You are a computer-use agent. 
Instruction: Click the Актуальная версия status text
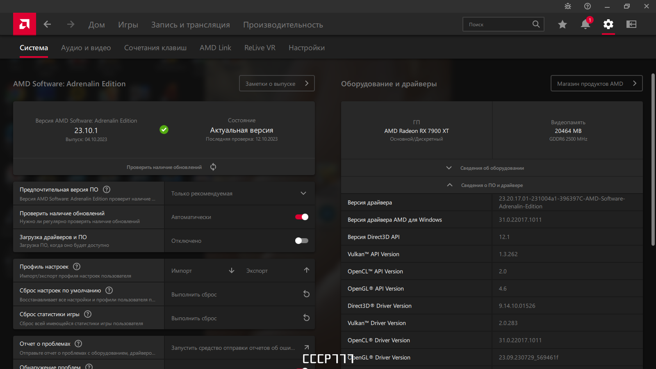pyautogui.click(x=241, y=130)
